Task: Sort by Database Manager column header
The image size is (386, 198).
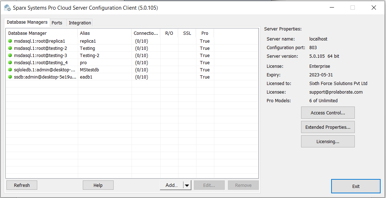Action: point(42,33)
